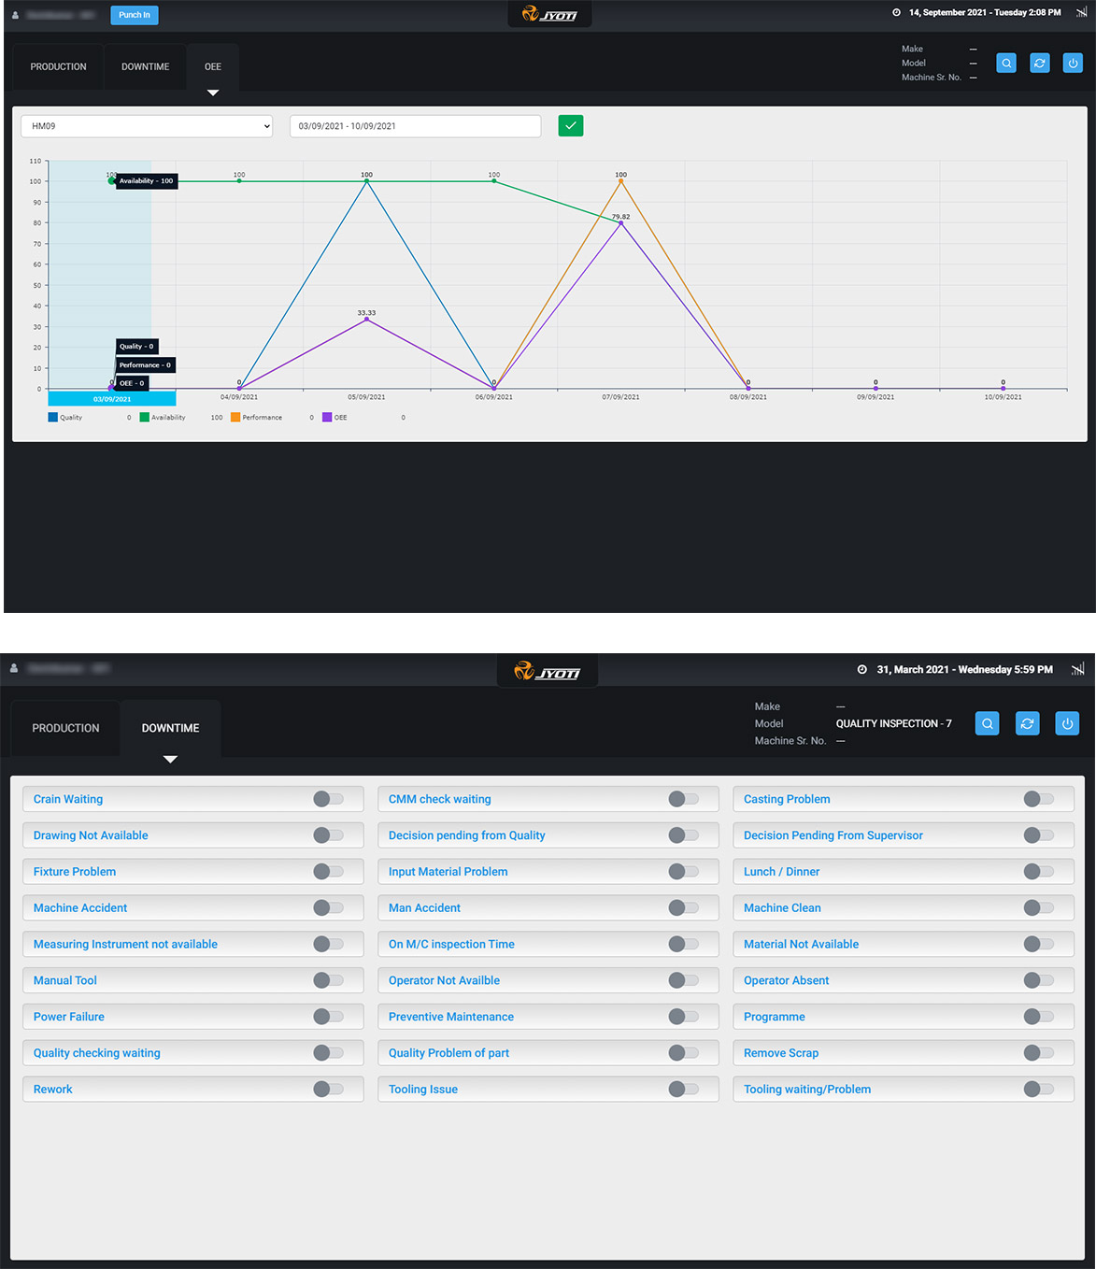Switch to the OEE tab
The image size is (1096, 1269).
pos(213,67)
